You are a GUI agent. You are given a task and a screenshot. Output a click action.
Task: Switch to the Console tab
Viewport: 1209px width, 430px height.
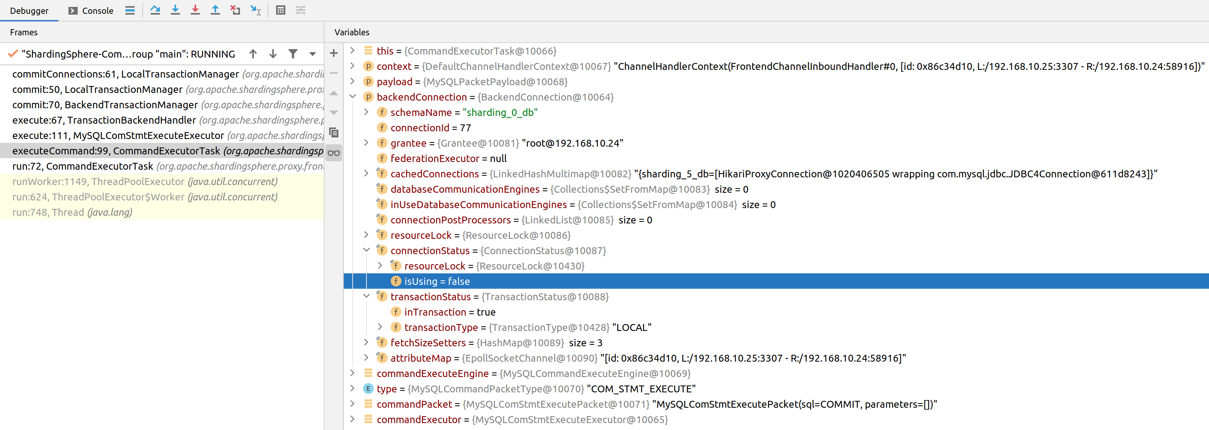(91, 10)
